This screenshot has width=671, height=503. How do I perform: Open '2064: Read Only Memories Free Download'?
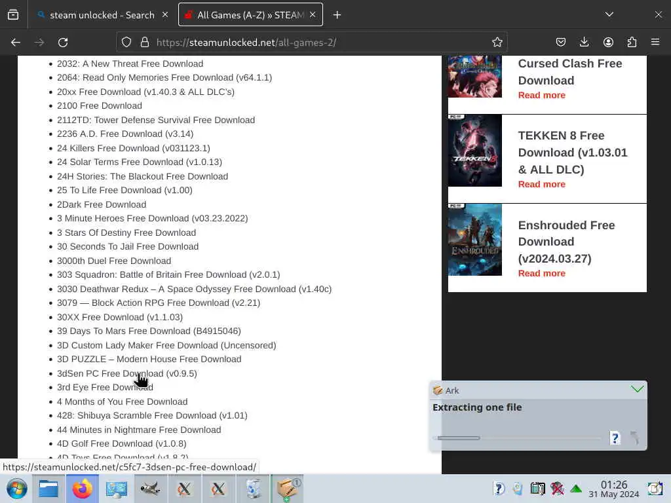click(x=164, y=77)
